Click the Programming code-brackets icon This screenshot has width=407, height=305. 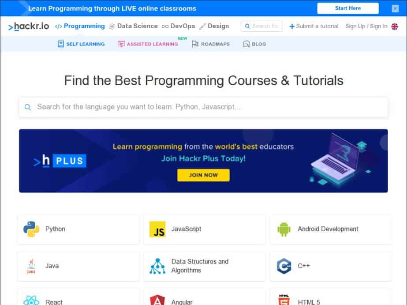58,26
